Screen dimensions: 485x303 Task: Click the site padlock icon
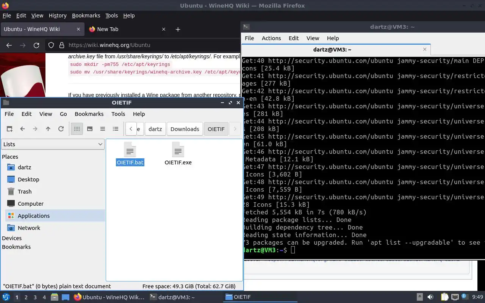[x=62, y=45]
